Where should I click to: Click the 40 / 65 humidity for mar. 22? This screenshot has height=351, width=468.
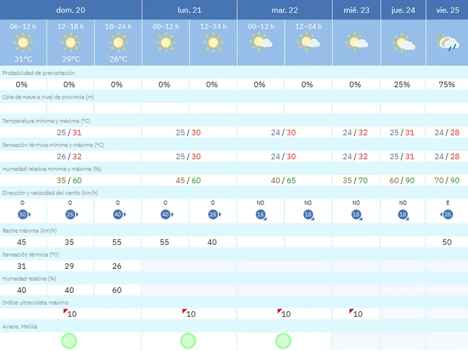click(x=283, y=180)
